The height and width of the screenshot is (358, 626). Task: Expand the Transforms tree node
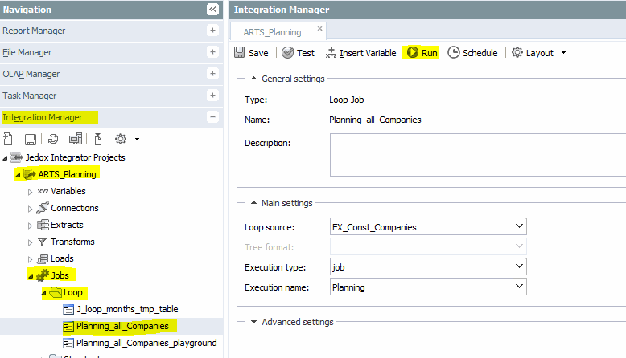point(30,242)
